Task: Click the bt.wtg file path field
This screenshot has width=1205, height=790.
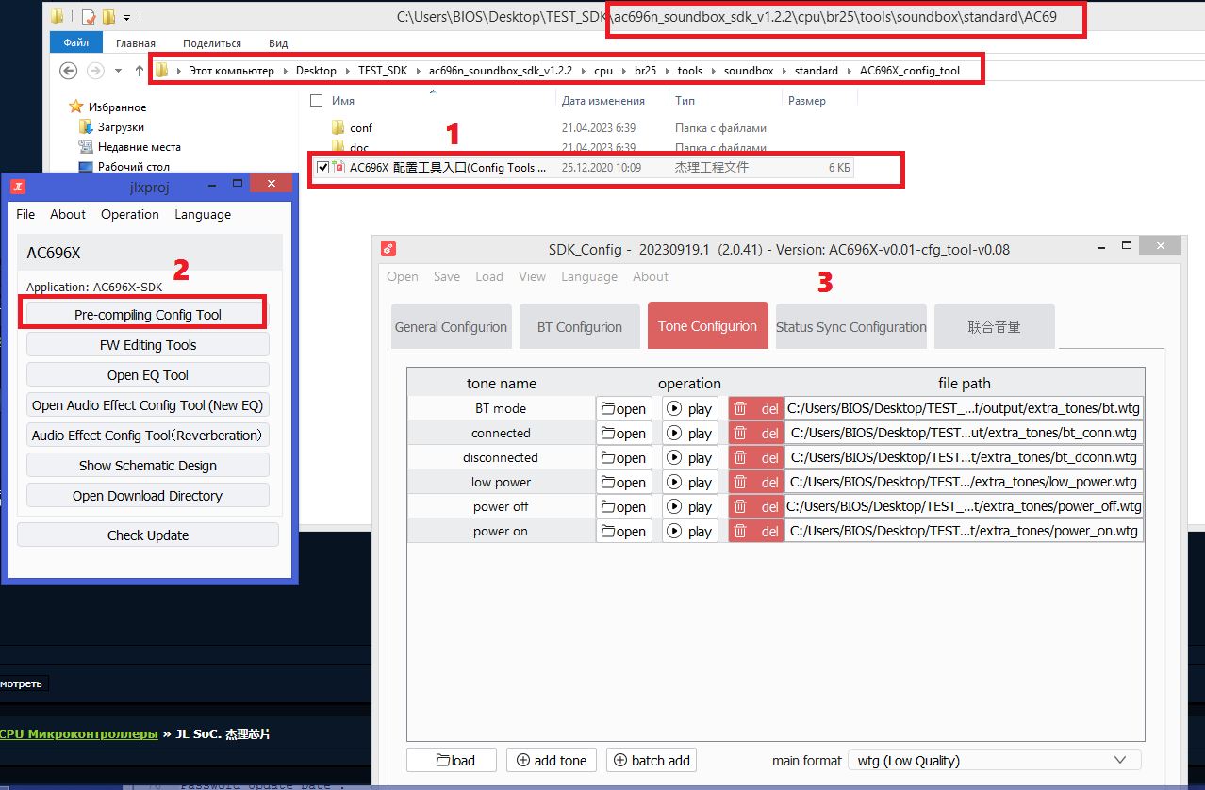Action: click(x=964, y=408)
